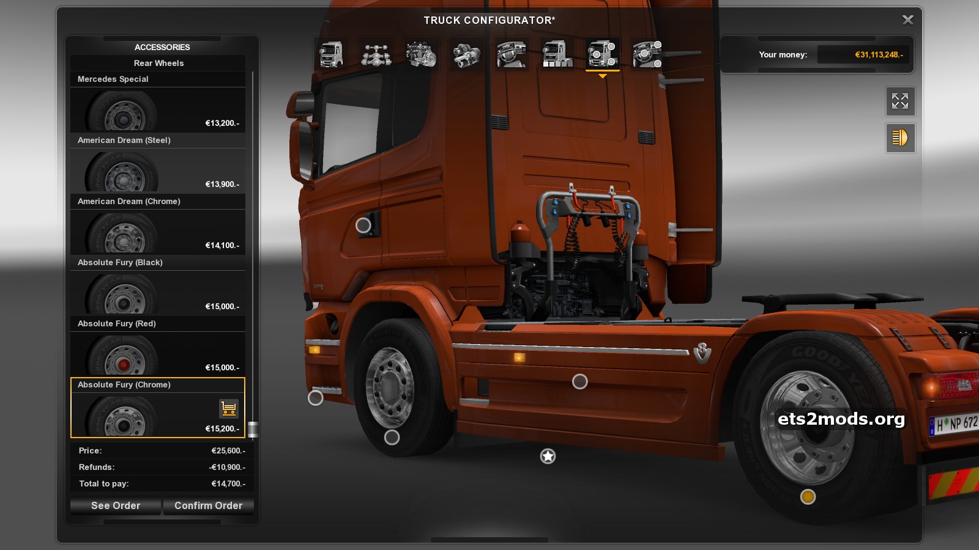The width and height of the screenshot is (979, 550).
Task: Close the Truck Configurator window
Action: [x=908, y=20]
